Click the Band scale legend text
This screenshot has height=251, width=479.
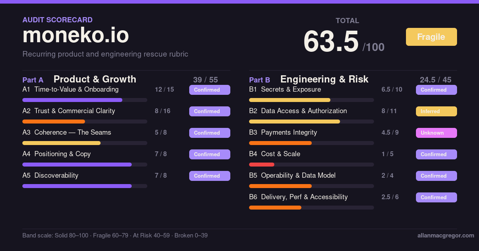(x=115, y=235)
